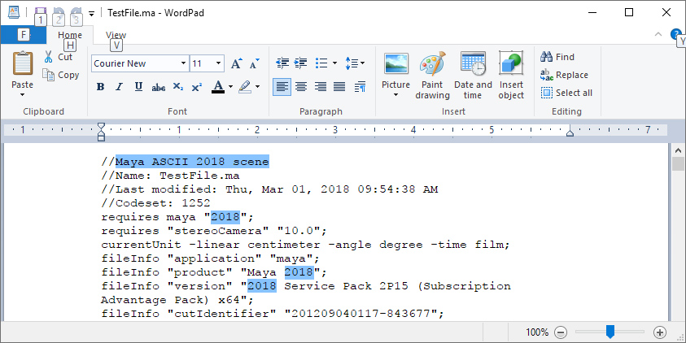Click the zoom slider handle
Image resolution: width=686 pixels, height=343 pixels.
click(x=610, y=332)
